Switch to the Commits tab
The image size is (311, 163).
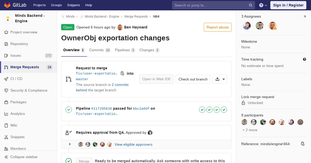(x=100, y=50)
